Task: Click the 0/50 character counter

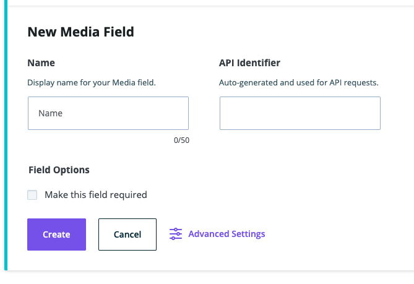Action: tap(181, 140)
